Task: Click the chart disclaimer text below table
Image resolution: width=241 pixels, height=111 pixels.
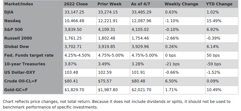Action: click(x=117, y=104)
